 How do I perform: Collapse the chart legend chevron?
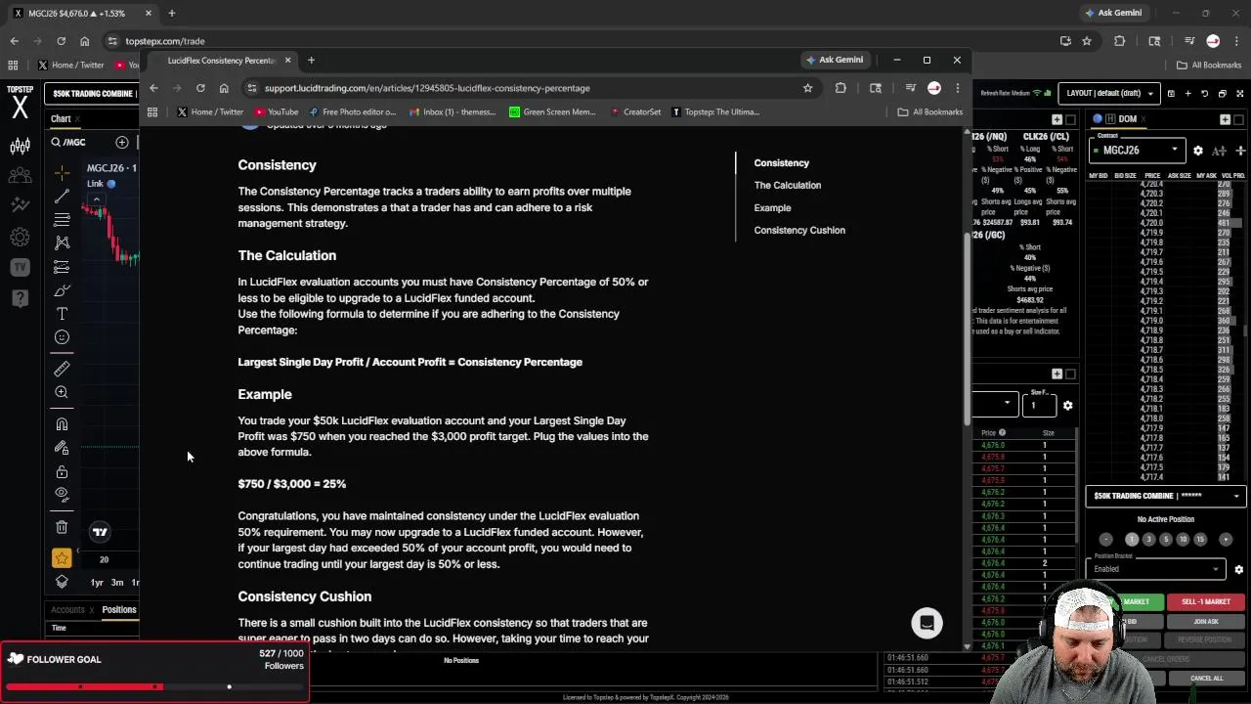pos(96,199)
